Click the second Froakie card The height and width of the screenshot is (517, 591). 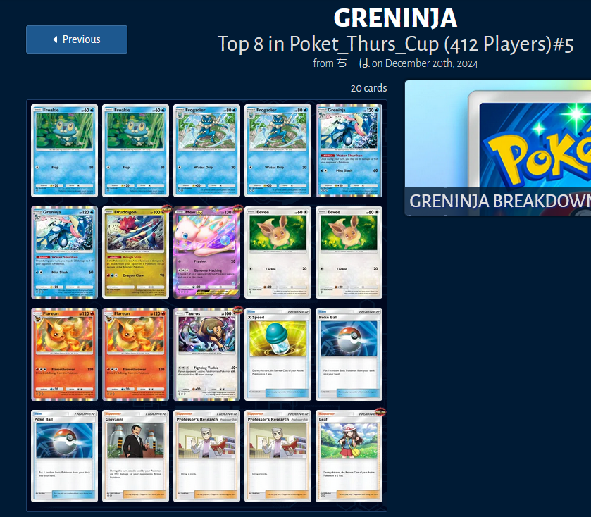coord(136,151)
